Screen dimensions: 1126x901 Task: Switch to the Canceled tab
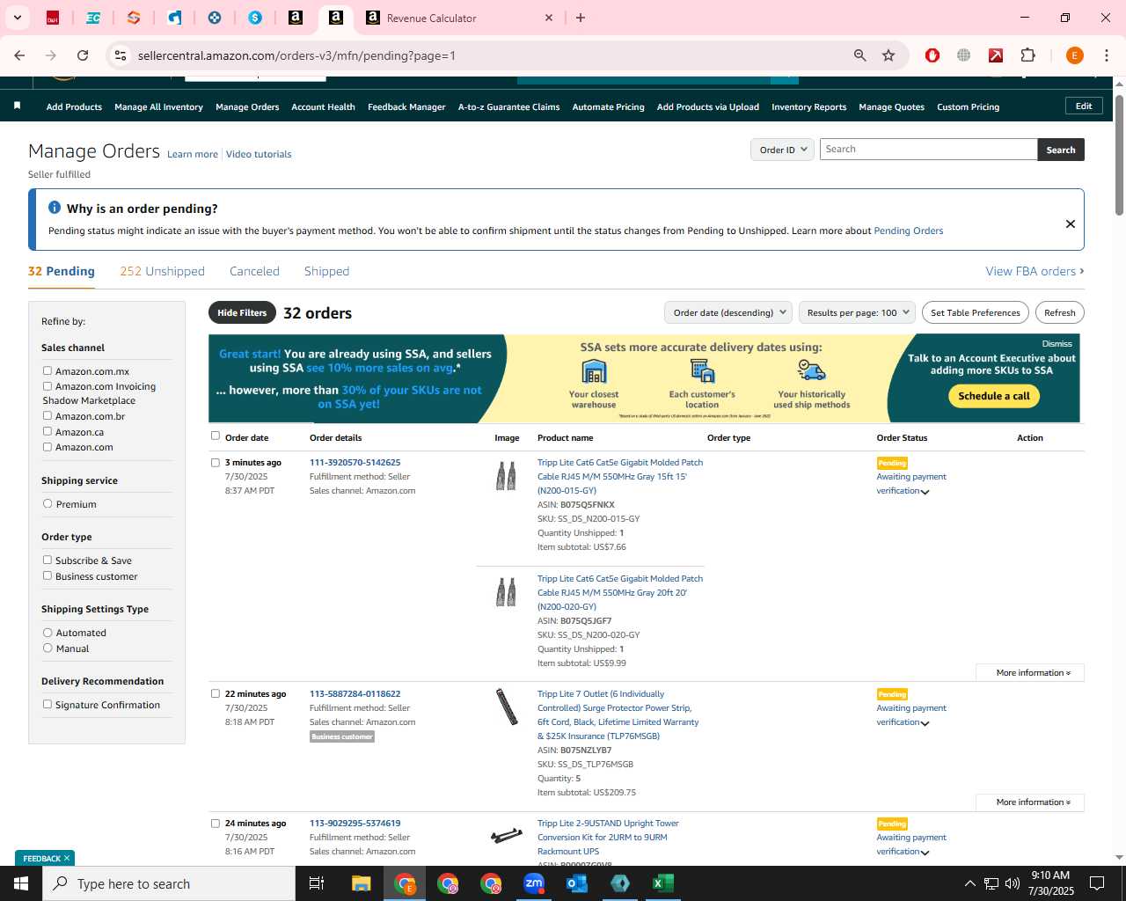tap(254, 271)
